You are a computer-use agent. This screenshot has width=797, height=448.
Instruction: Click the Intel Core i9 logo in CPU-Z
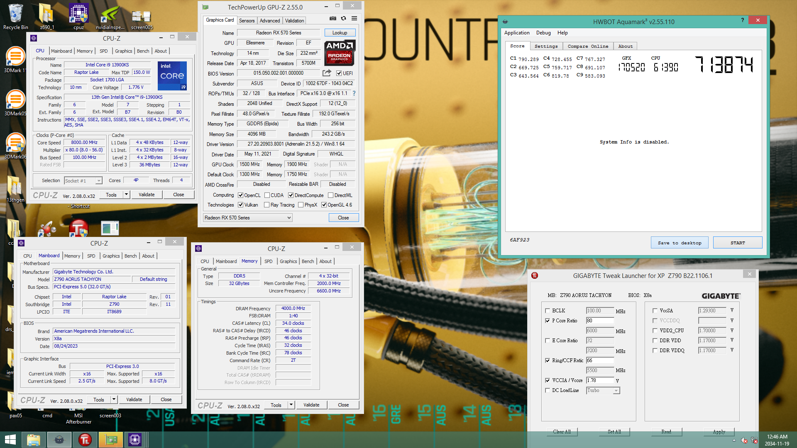(172, 76)
